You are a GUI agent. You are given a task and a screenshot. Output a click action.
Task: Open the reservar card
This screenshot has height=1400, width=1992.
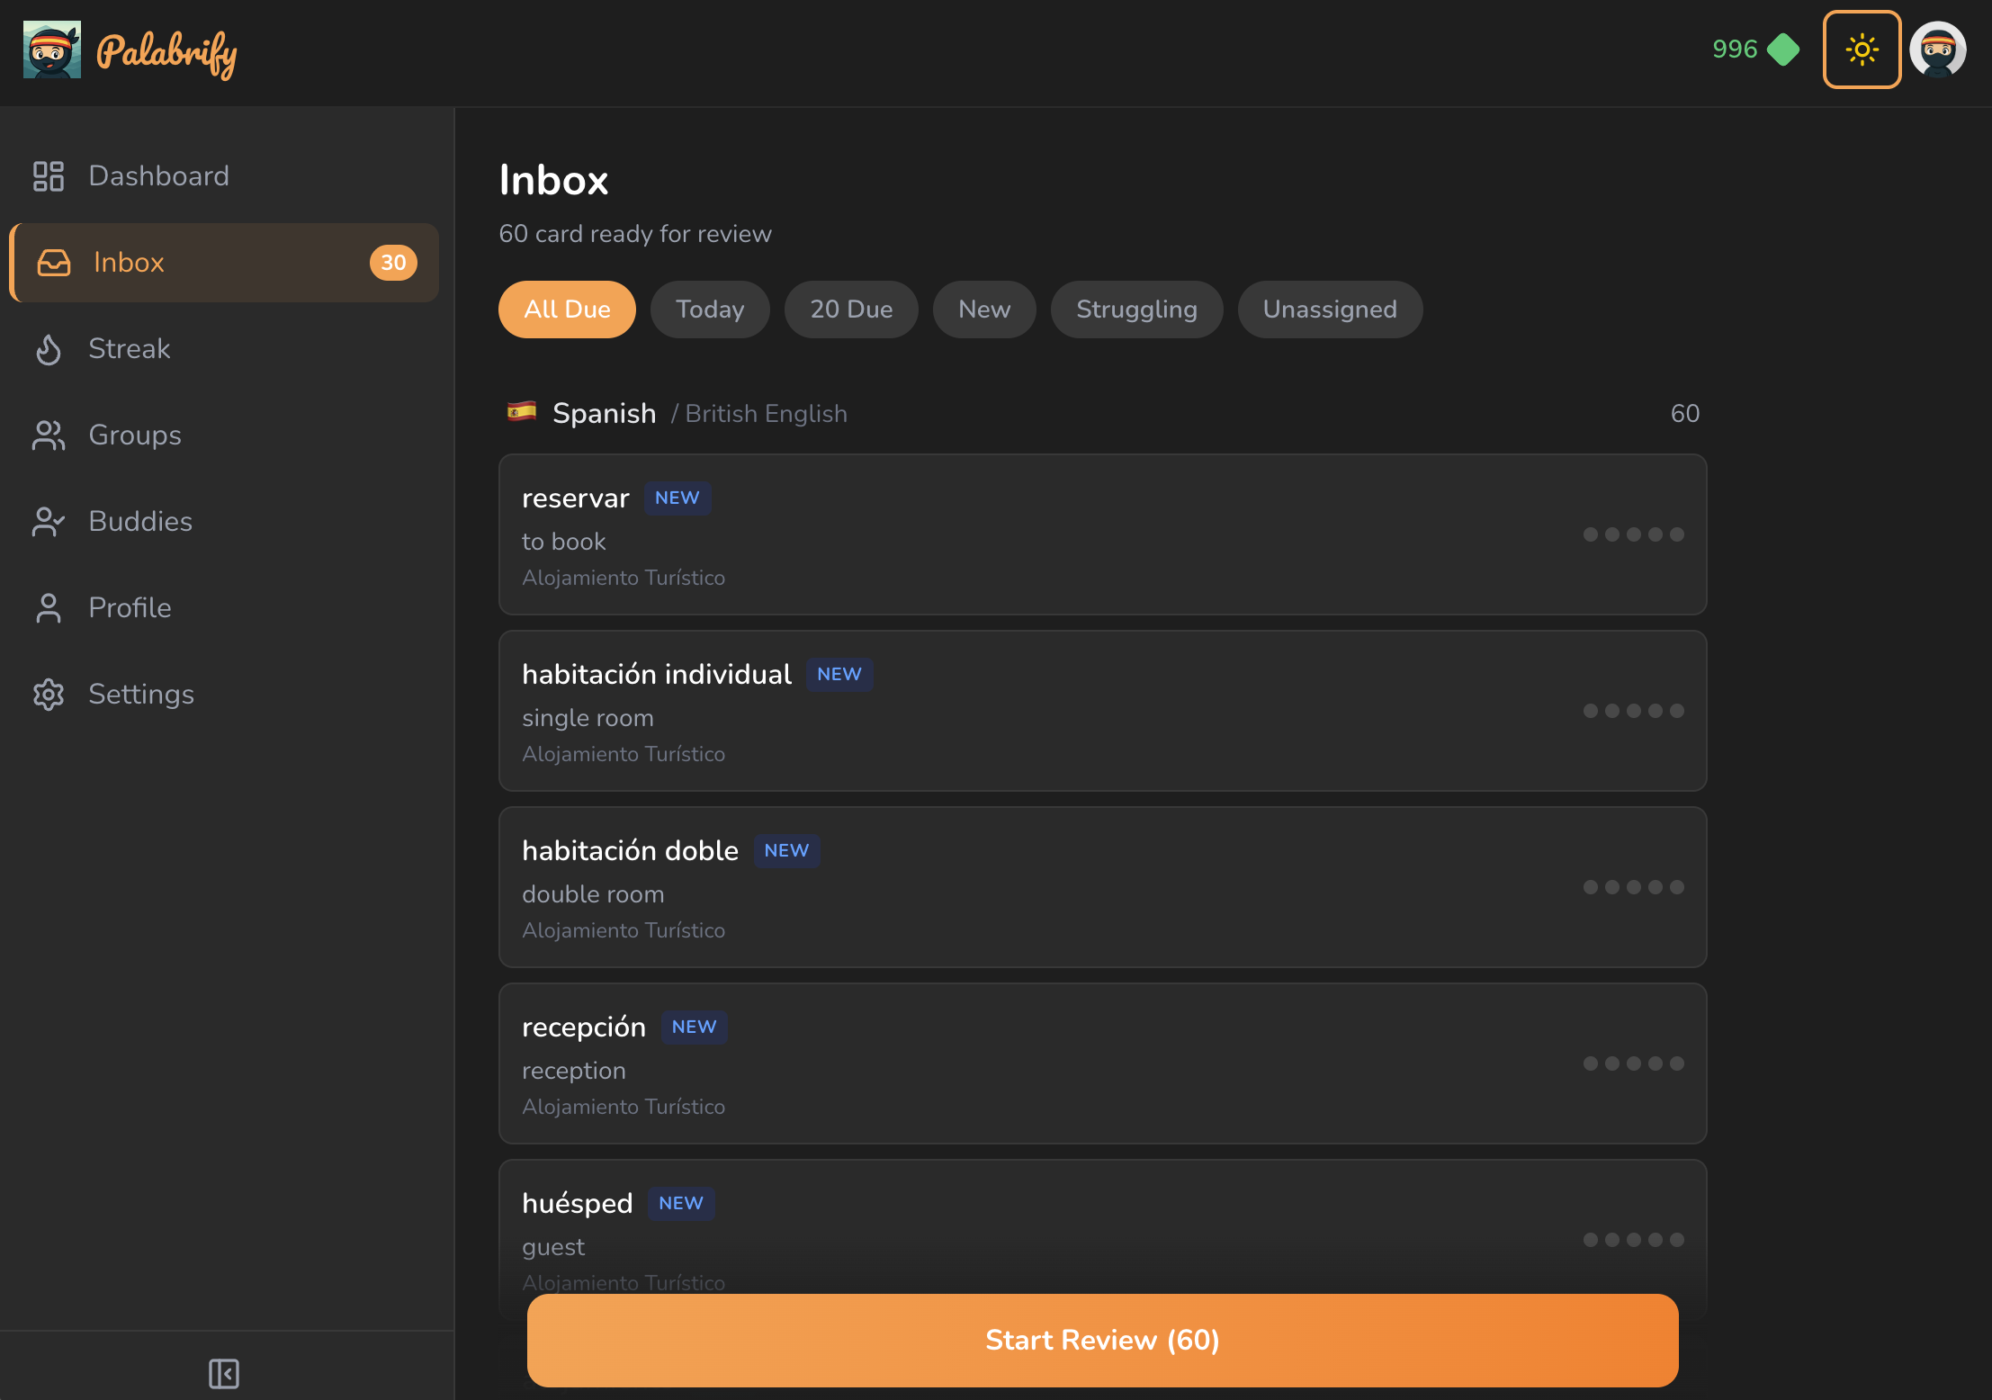[1102, 534]
